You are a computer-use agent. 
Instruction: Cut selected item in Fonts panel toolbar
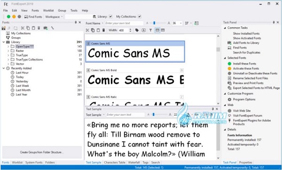(x=23, y=28)
